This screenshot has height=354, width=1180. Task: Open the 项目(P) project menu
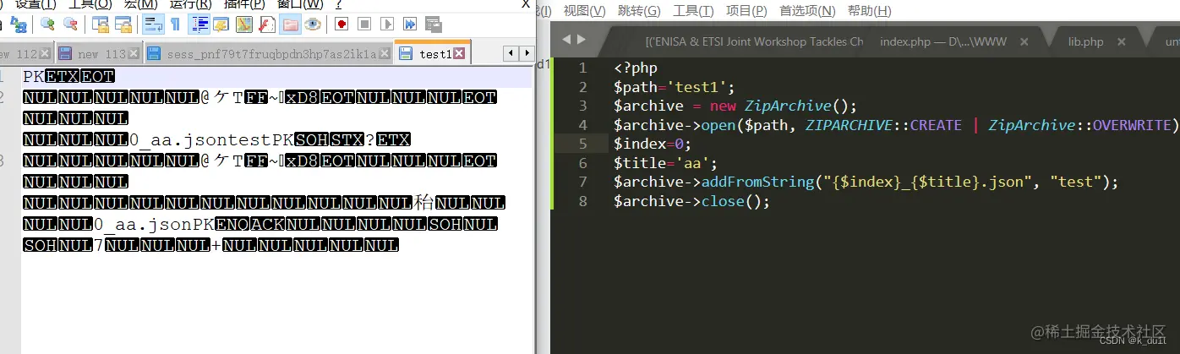(x=747, y=11)
